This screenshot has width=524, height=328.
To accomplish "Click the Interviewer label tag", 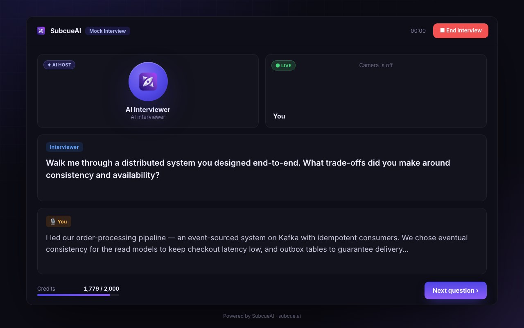I will [x=64, y=147].
